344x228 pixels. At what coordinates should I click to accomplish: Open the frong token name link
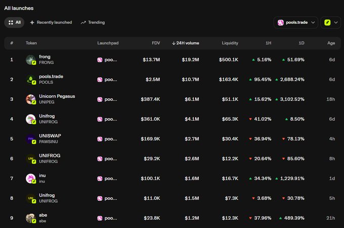pyautogui.click(x=45, y=56)
